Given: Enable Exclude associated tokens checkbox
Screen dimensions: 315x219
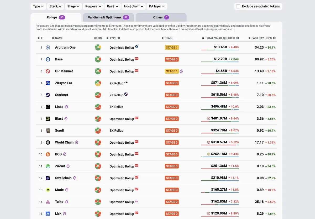Looking at the screenshot, I should (x=238, y=6).
